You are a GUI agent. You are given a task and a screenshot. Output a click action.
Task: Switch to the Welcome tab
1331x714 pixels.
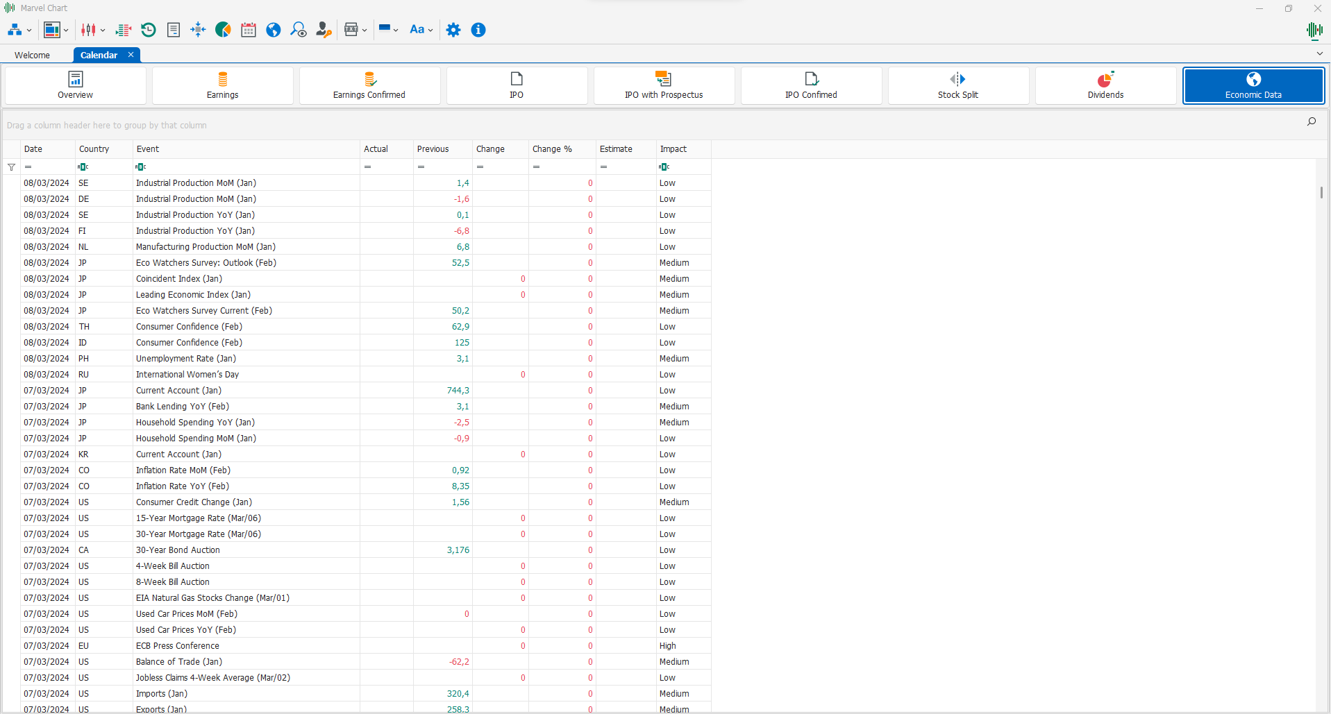click(32, 56)
